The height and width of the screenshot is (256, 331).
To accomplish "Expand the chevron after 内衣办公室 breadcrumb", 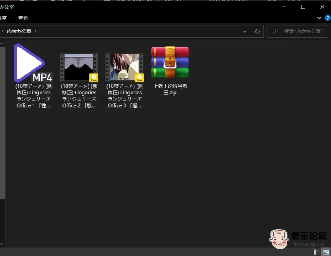I will click(36, 31).
